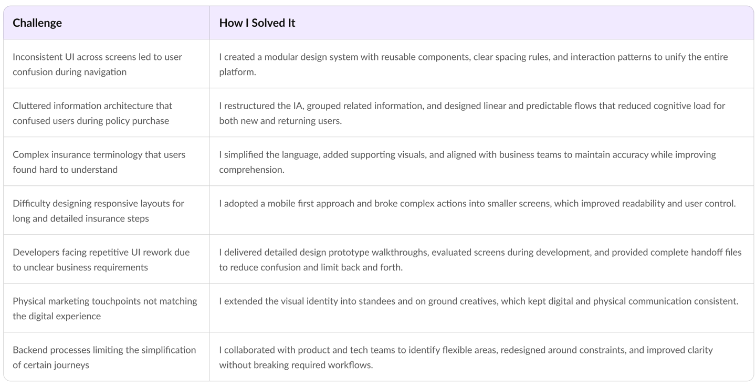
Task: Click the "How I Solved It" header
Action: coord(257,23)
